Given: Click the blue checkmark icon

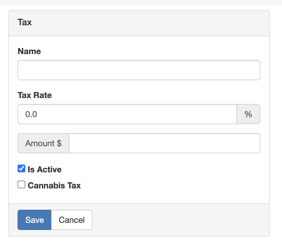Looking at the screenshot, I should [21, 168].
